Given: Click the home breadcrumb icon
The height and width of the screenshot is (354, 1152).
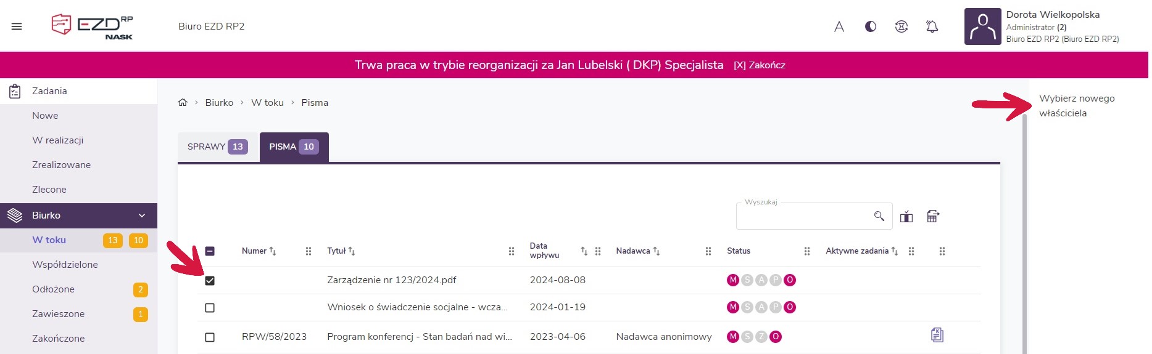Looking at the screenshot, I should (x=183, y=103).
